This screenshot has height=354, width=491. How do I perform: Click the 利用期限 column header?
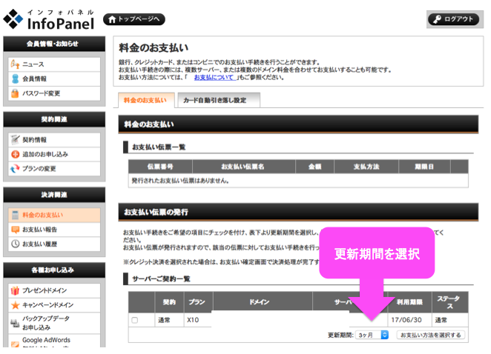point(409,302)
